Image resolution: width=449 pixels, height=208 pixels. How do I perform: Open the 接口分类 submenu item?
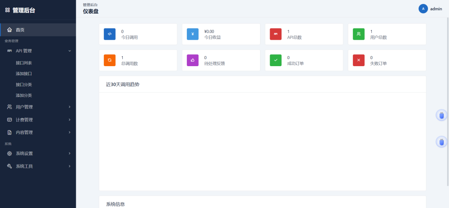click(x=24, y=85)
